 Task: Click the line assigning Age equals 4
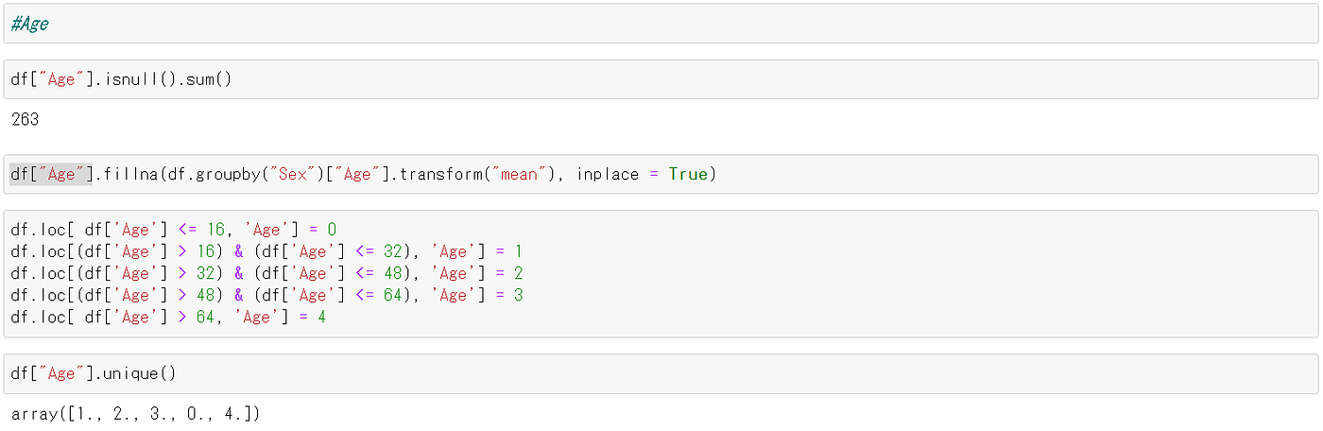point(168,317)
